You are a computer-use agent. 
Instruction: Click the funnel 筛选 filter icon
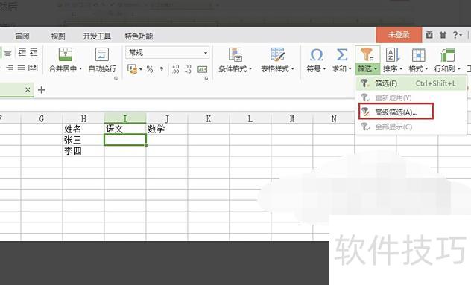367,54
